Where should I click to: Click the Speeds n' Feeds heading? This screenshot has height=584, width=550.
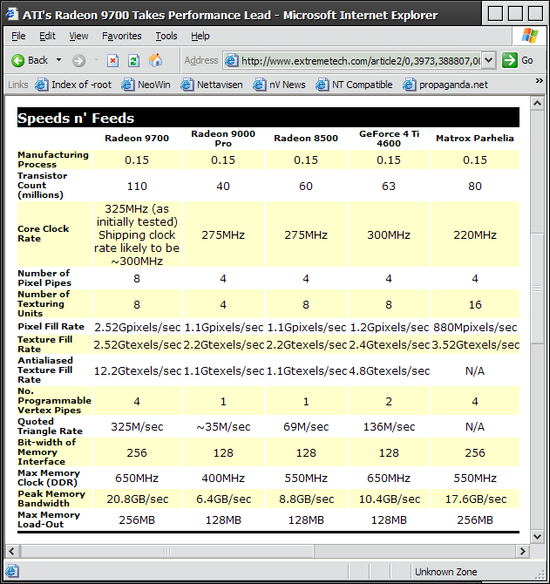pyautogui.click(x=76, y=118)
